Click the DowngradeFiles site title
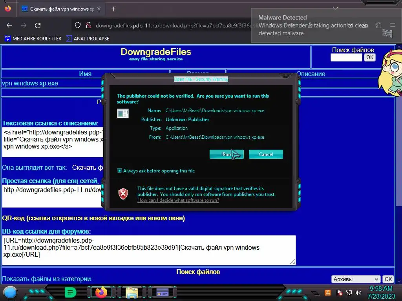The height and width of the screenshot is (301, 402). (156, 52)
